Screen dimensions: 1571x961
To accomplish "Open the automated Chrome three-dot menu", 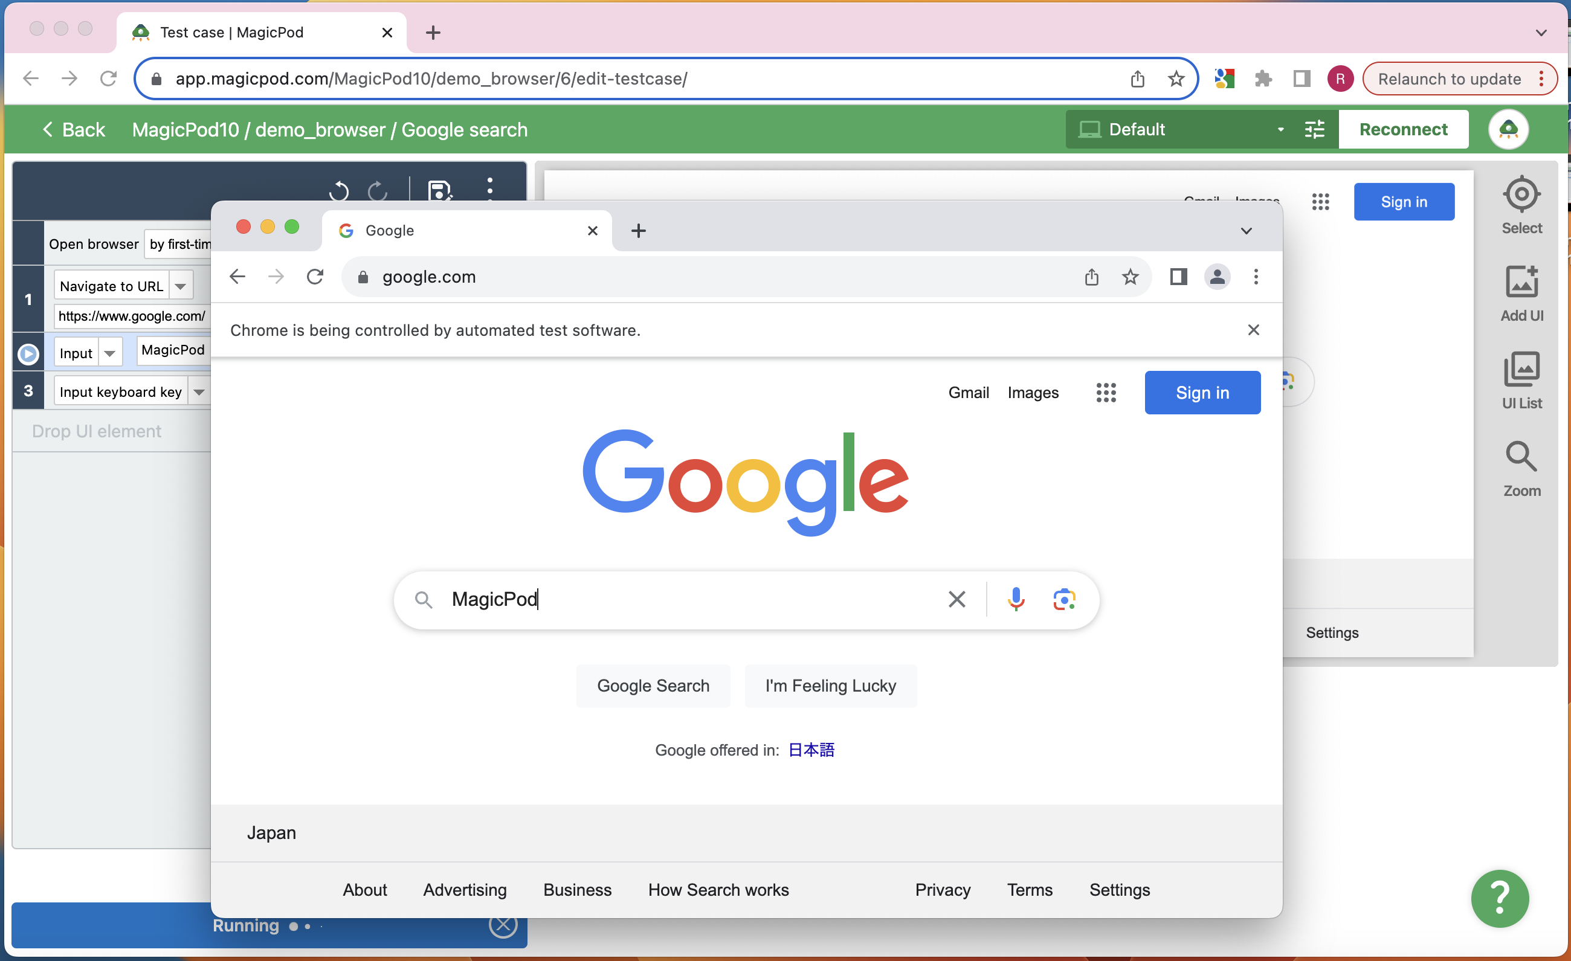I will click(x=1256, y=277).
